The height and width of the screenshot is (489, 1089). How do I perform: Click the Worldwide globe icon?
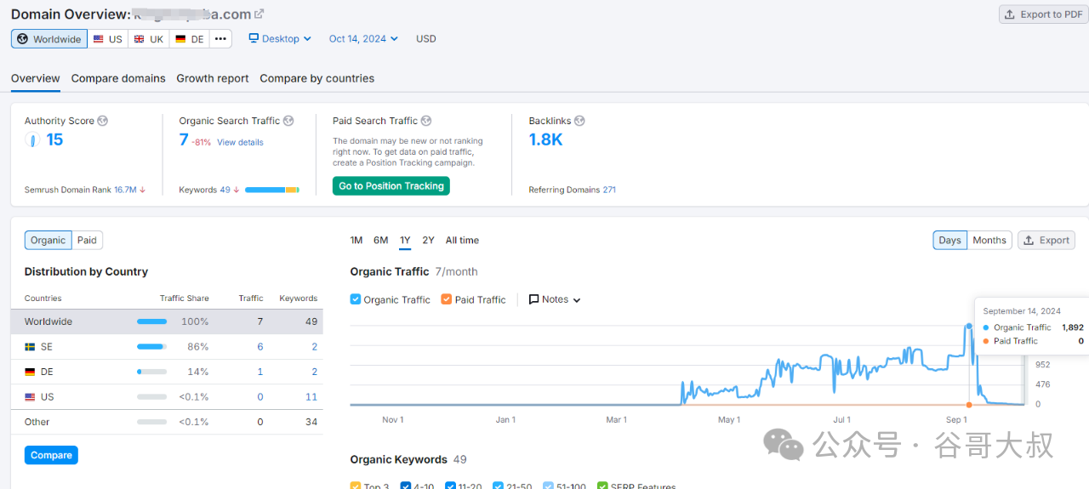pos(23,39)
